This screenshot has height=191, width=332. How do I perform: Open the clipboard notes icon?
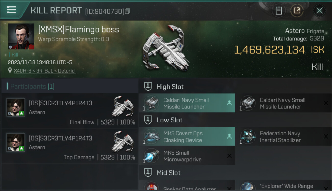coord(278,11)
